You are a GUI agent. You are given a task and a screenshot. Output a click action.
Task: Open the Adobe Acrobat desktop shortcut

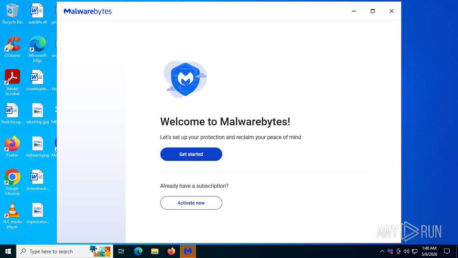pyautogui.click(x=12, y=83)
